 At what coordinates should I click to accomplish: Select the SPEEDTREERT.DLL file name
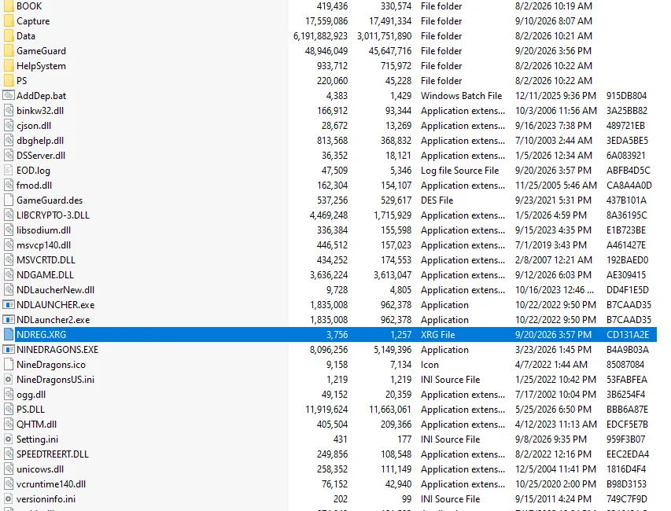(53, 454)
